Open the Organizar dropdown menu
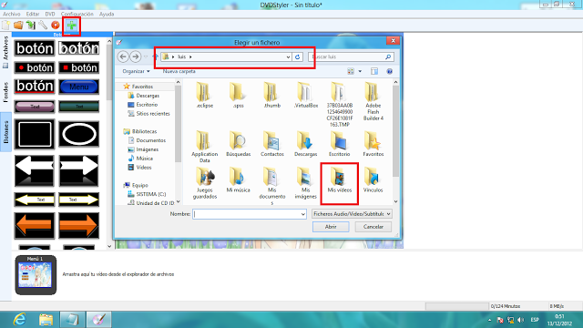 point(136,71)
